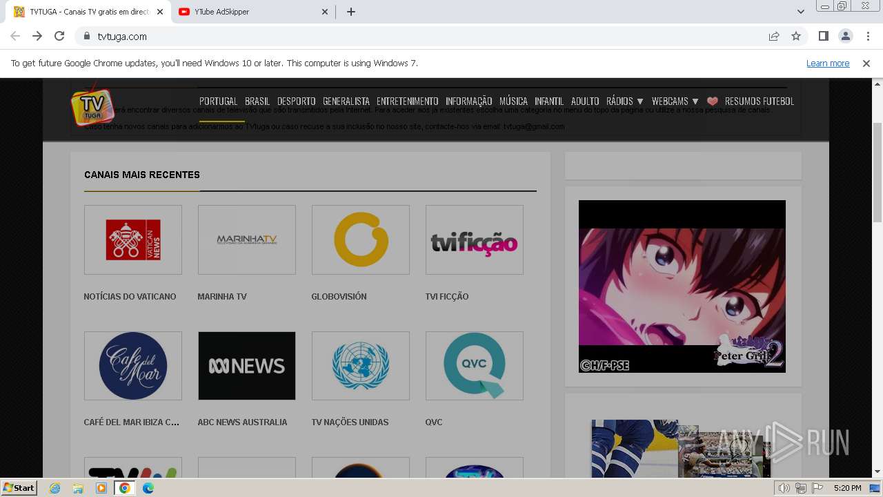Reload the tvtuga.com page
The image size is (883, 497).
(59, 36)
